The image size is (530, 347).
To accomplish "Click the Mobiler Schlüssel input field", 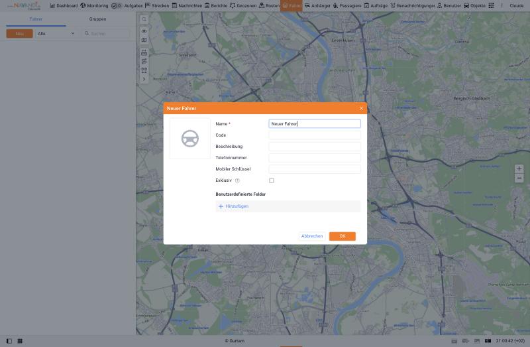I will point(315,169).
